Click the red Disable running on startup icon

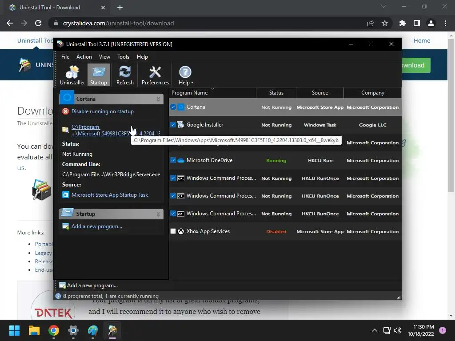66,111
